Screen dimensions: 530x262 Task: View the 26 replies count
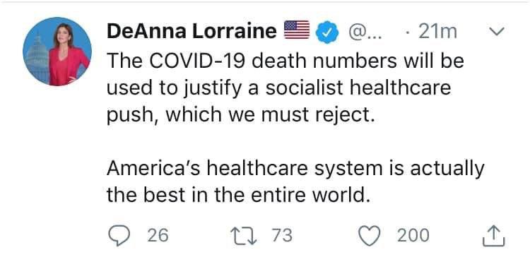[x=158, y=236]
